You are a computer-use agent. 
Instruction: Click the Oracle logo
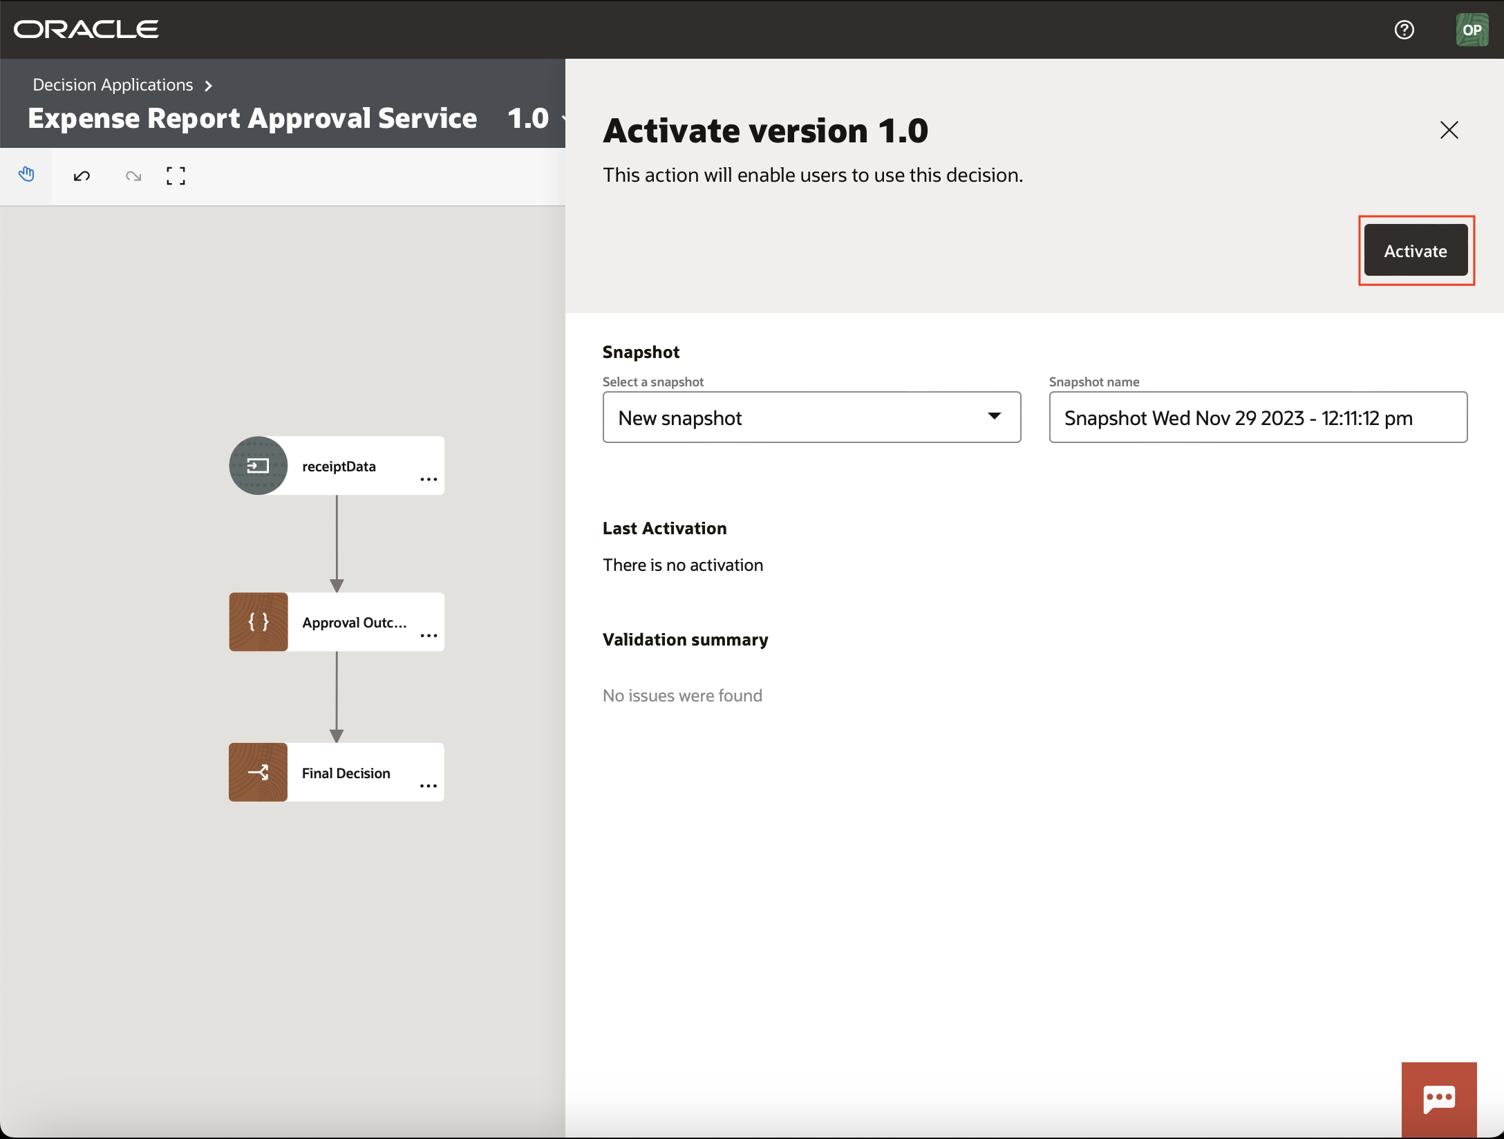86,28
